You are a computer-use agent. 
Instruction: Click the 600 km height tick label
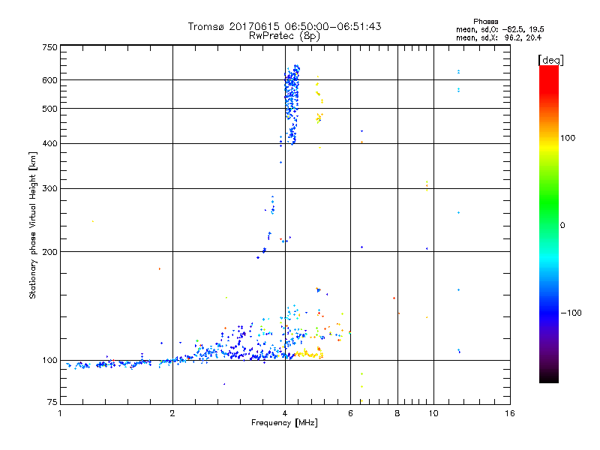(x=49, y=80)
